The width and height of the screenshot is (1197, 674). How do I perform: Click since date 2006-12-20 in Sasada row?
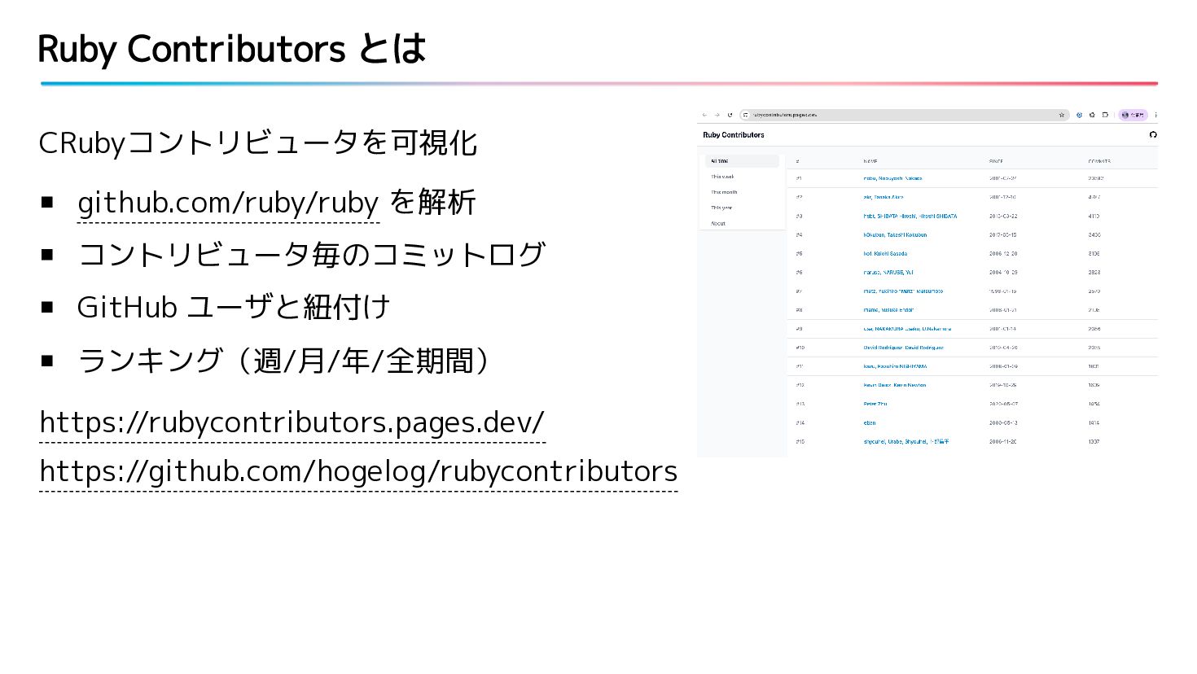pos(1003,254)
